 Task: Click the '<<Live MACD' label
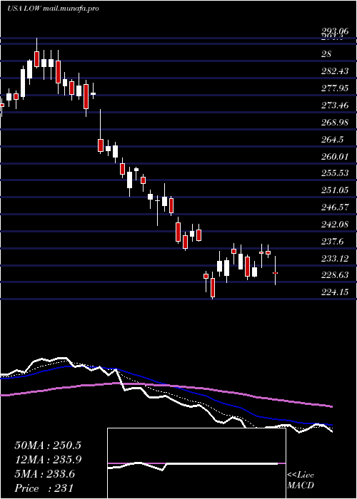point(301,480)
